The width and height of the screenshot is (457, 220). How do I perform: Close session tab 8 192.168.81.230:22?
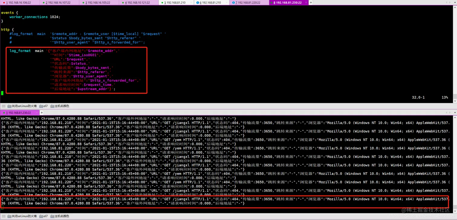tap(306, 2)
